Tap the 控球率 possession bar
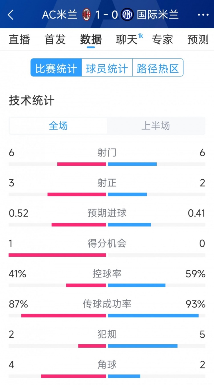Viewport: 214px width, 385px height. (107, 285)
